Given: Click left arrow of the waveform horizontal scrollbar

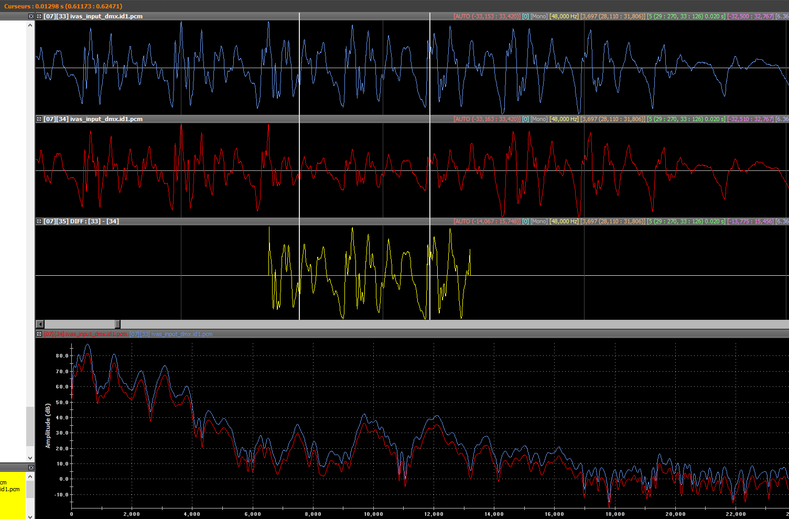Looking at the screenshot, I should pos(40,324).
